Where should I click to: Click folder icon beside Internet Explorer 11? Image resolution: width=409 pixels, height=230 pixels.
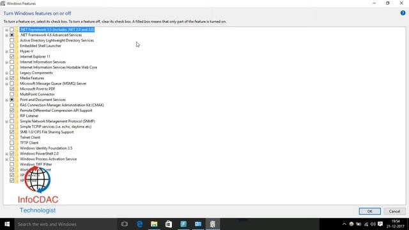17,57
